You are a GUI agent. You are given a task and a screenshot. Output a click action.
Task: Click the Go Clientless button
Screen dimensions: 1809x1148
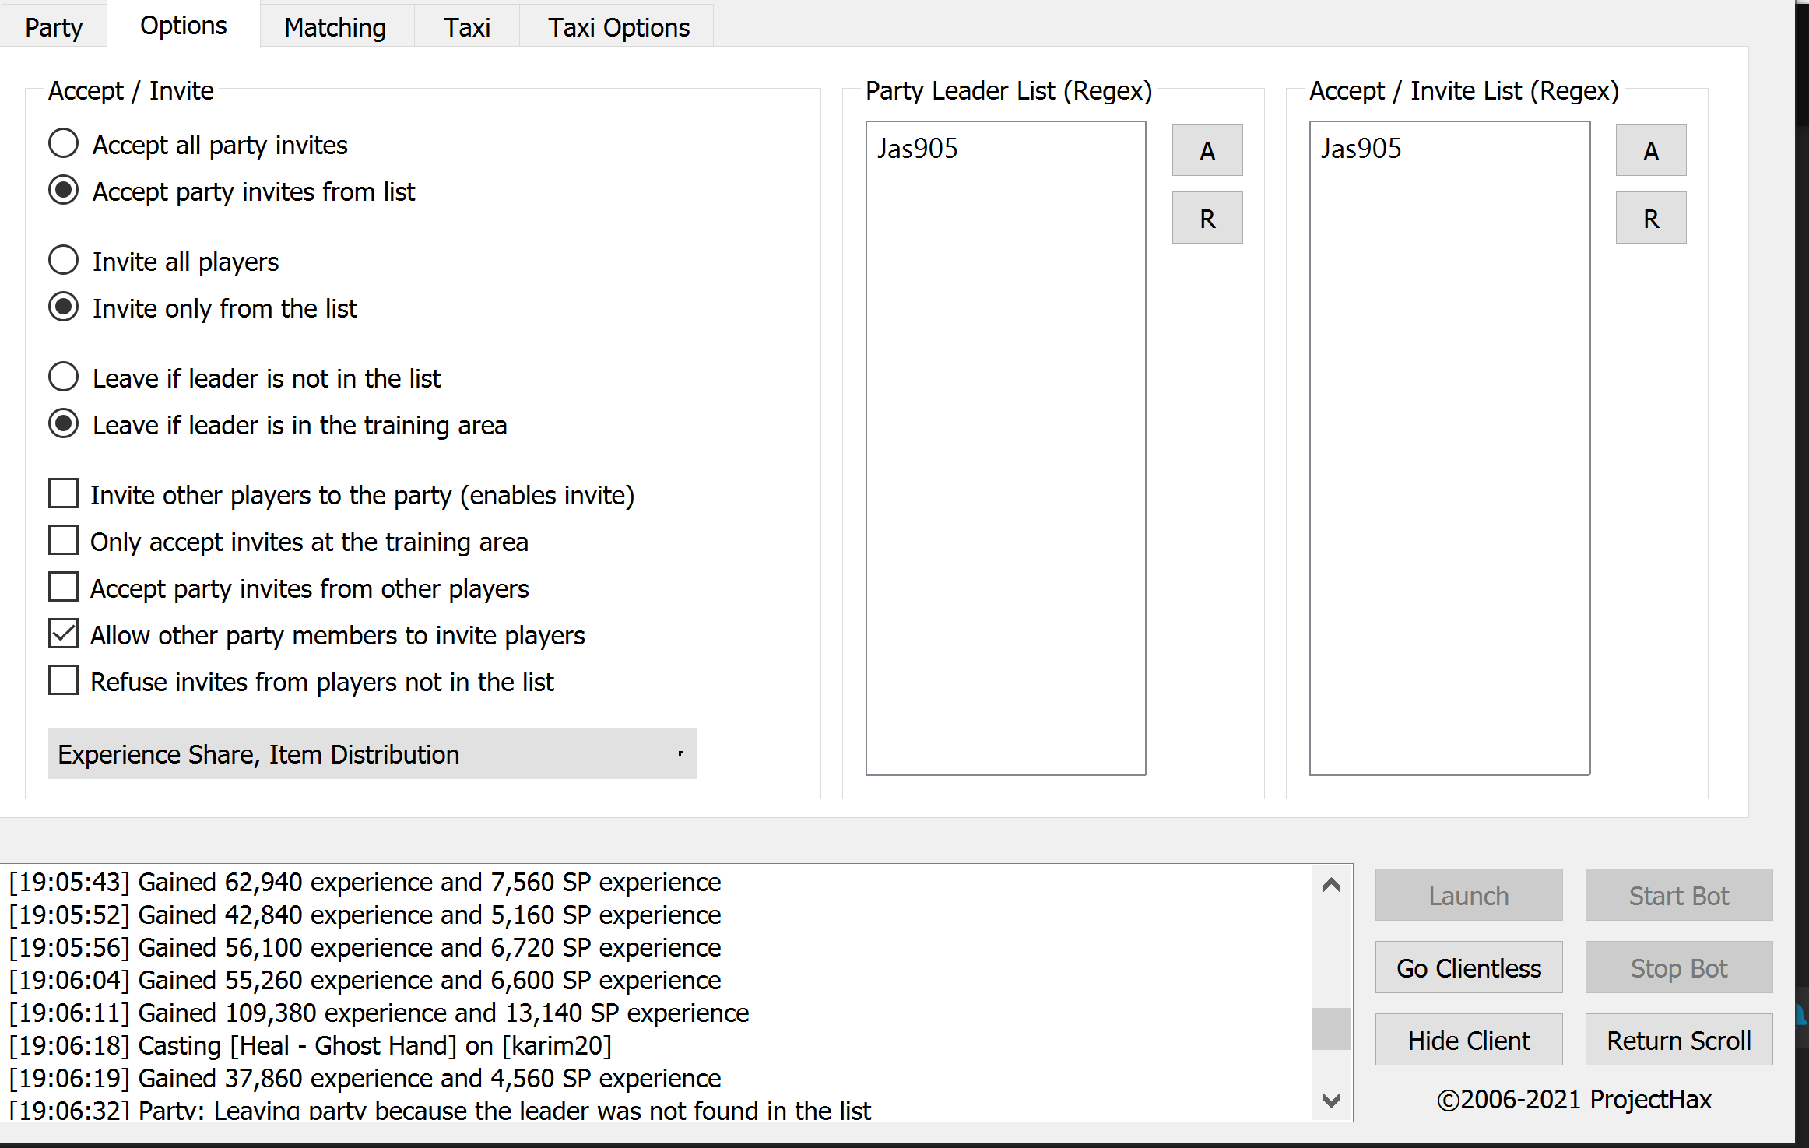click(1468, 967)
